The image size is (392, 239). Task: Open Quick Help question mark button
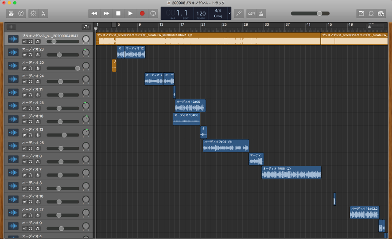21,13
